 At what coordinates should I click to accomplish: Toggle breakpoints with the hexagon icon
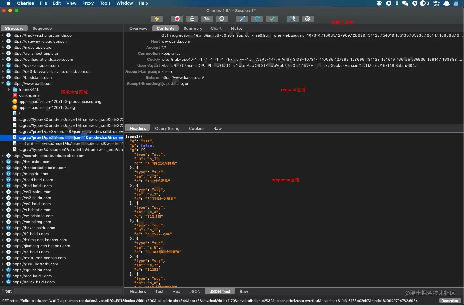point(222,19)
